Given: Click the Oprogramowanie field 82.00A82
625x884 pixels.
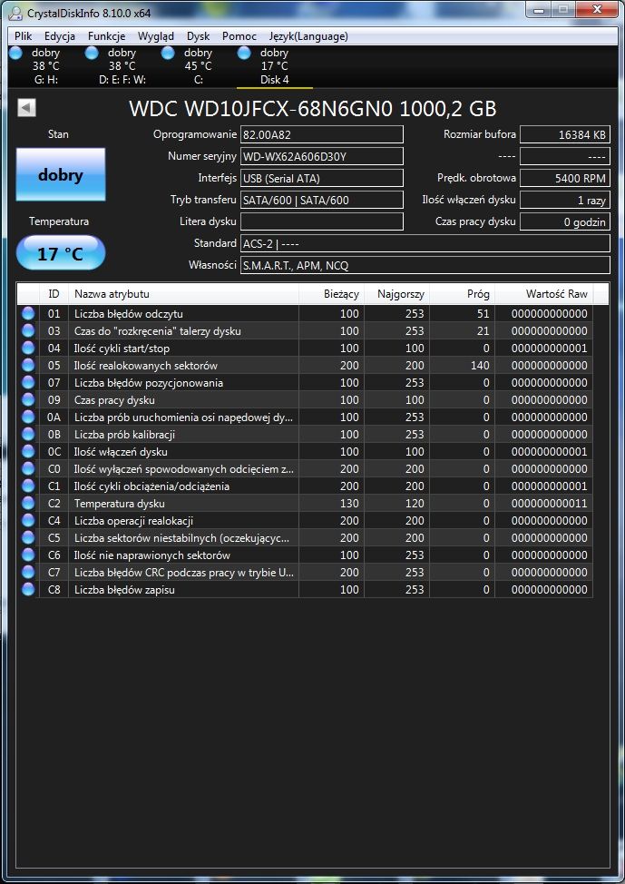Looking at the screenshot, I should tap(322, 134).
